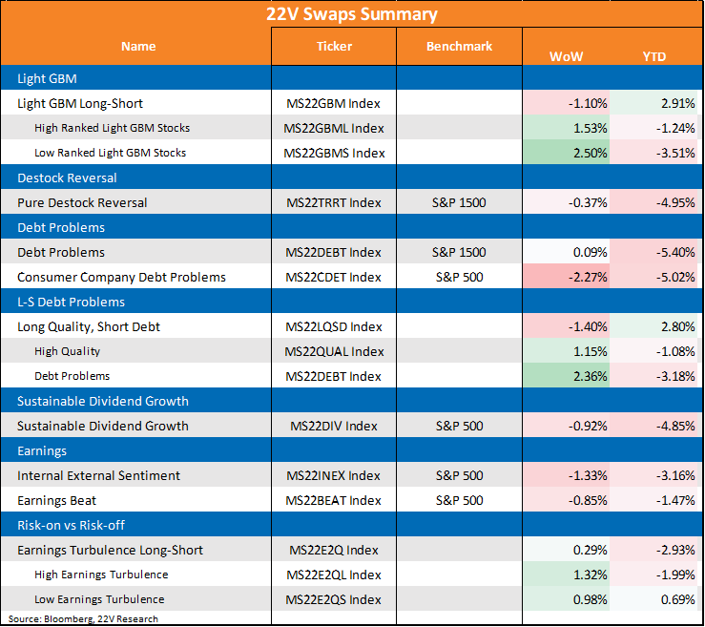
Task: Click 'Pure Destock Reversal' row name
Action: click(x=82, y=203)
